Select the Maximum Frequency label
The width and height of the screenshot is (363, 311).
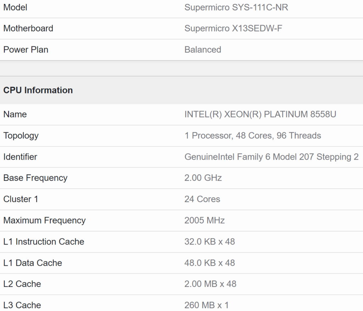coord(44,220)
